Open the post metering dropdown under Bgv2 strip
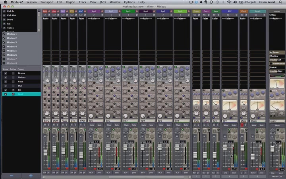Image resolution: width=286 pixels, height=179 pixels. (117, 173)
